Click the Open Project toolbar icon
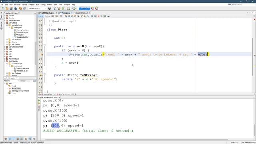The height and width of the screenshot is (144, 256). tap(11, 8)
